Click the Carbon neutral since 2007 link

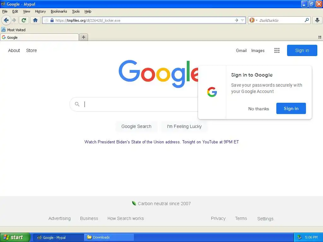coord(164,204)
